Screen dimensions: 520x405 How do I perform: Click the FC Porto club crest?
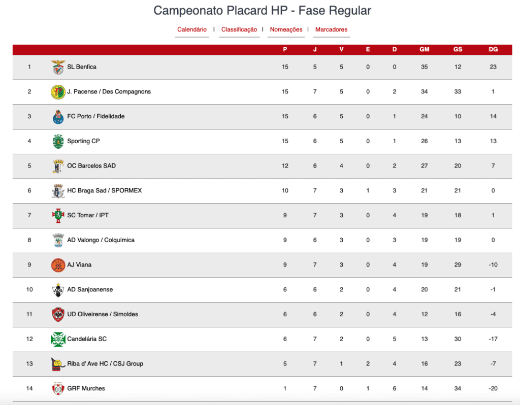[58, 117]
